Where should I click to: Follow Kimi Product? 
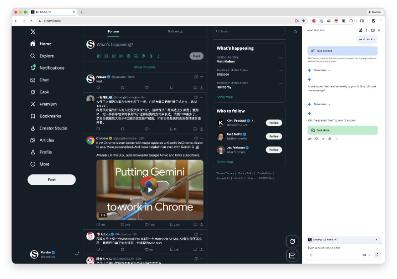click(x=274, y=123)
